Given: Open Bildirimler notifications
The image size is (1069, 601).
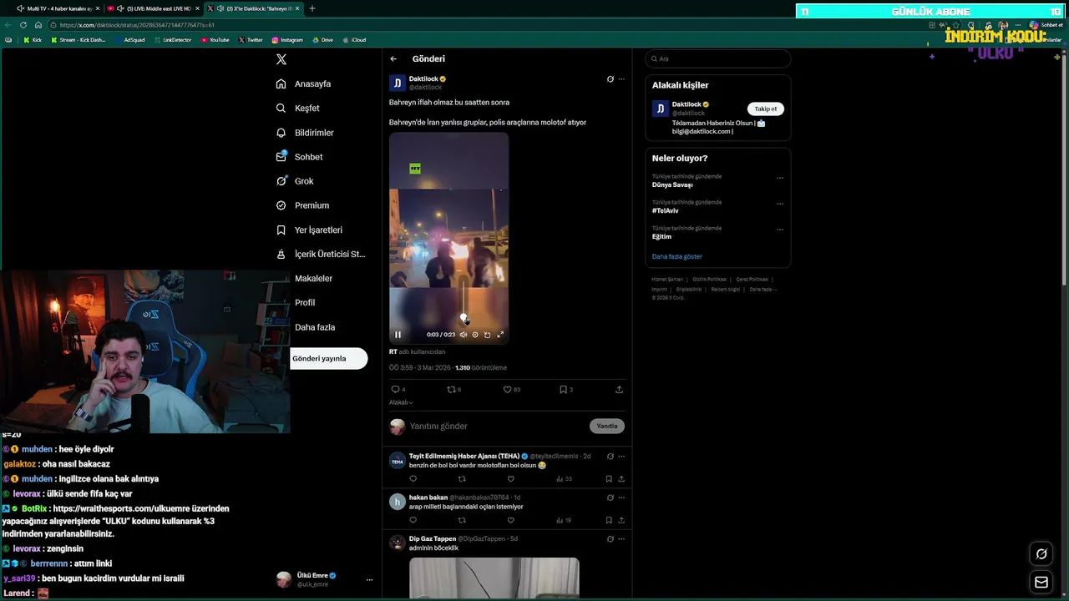Looking at the screenshot, I should point(305,133).
